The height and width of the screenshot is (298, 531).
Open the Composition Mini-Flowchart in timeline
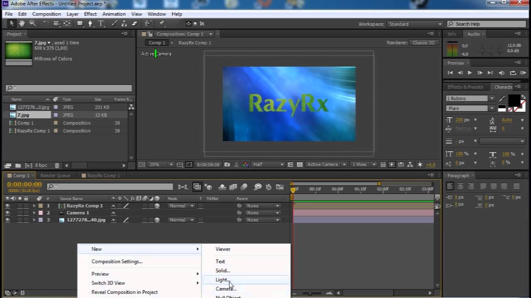[x=183, y=187]
